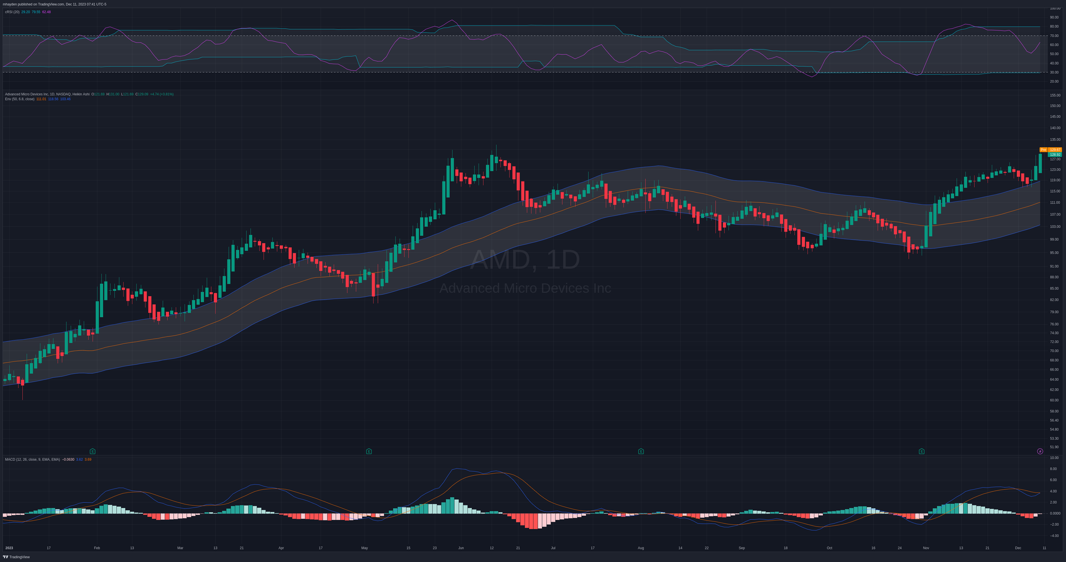Click the MACD histogram value −0.0630
Image resolution: width=1066 pixels, height=562 pixels.
[68, 459]
